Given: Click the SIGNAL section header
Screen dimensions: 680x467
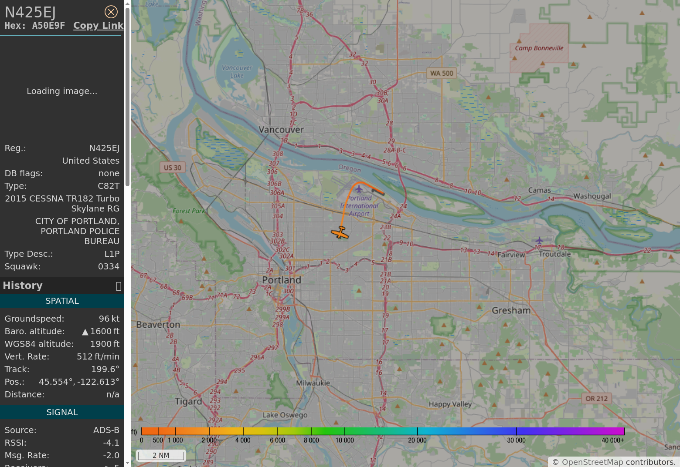Looking at the screenshot, I should click(x=62, y=413).
